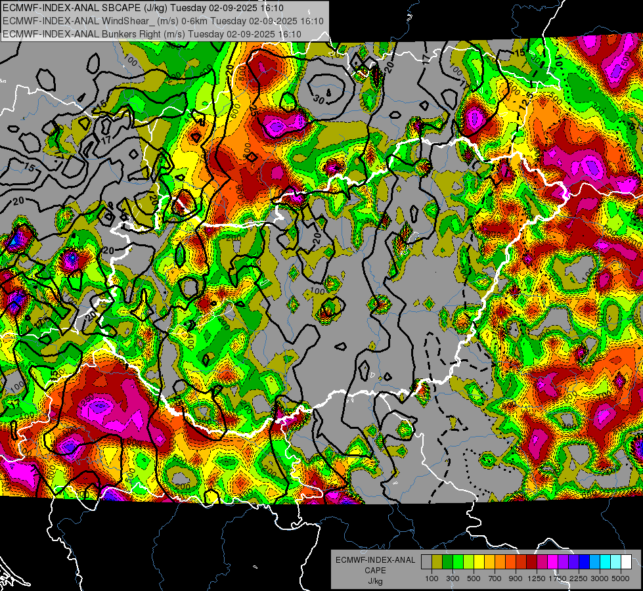
Task: Pick the bright yellow legend swatch
Action: [479, 561]
